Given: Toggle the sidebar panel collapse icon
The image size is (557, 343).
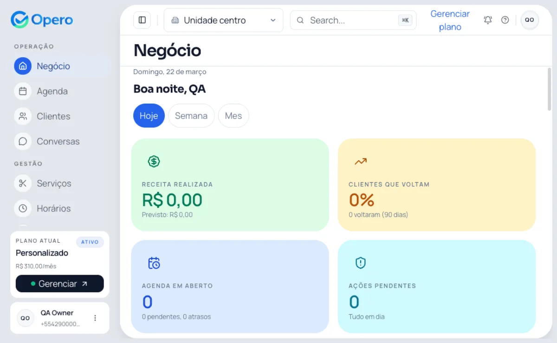Looking at the screenshot, I should click(142, 20).
